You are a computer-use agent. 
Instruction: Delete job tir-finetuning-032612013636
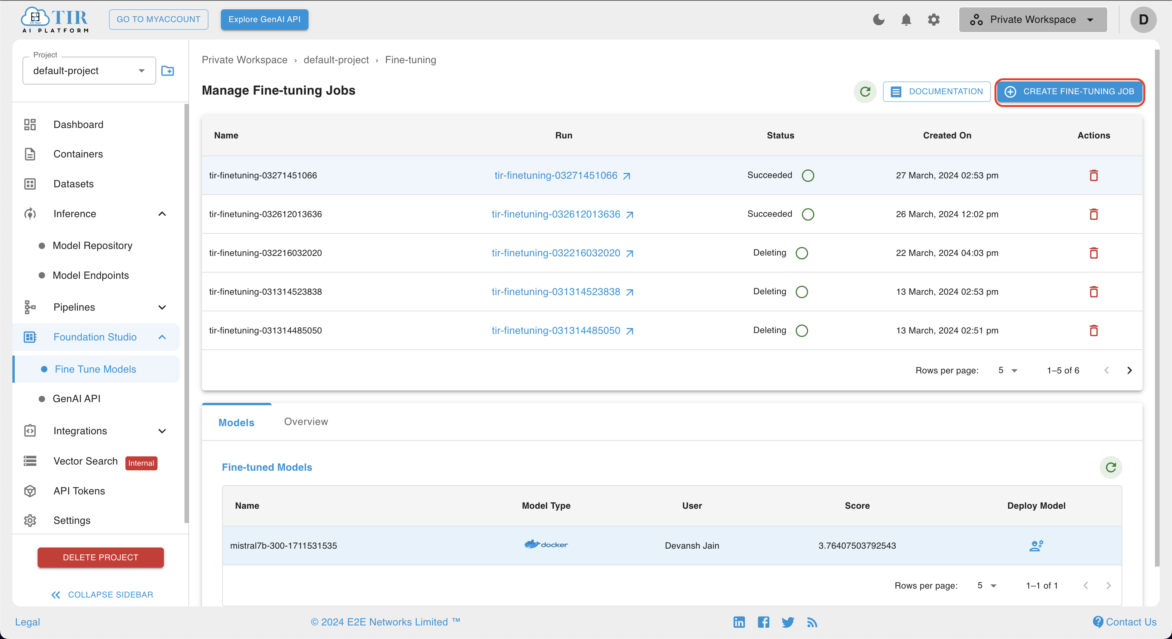(x=1094, y=214)
